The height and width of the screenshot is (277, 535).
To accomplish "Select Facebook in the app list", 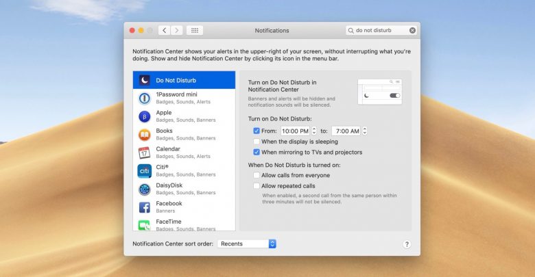I will pyautogui.click(x=185, y=207).
